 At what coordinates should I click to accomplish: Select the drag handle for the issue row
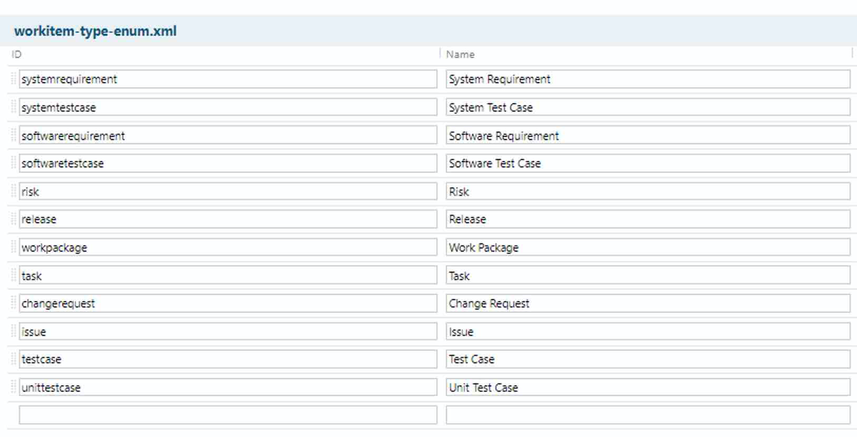[14, 332]
